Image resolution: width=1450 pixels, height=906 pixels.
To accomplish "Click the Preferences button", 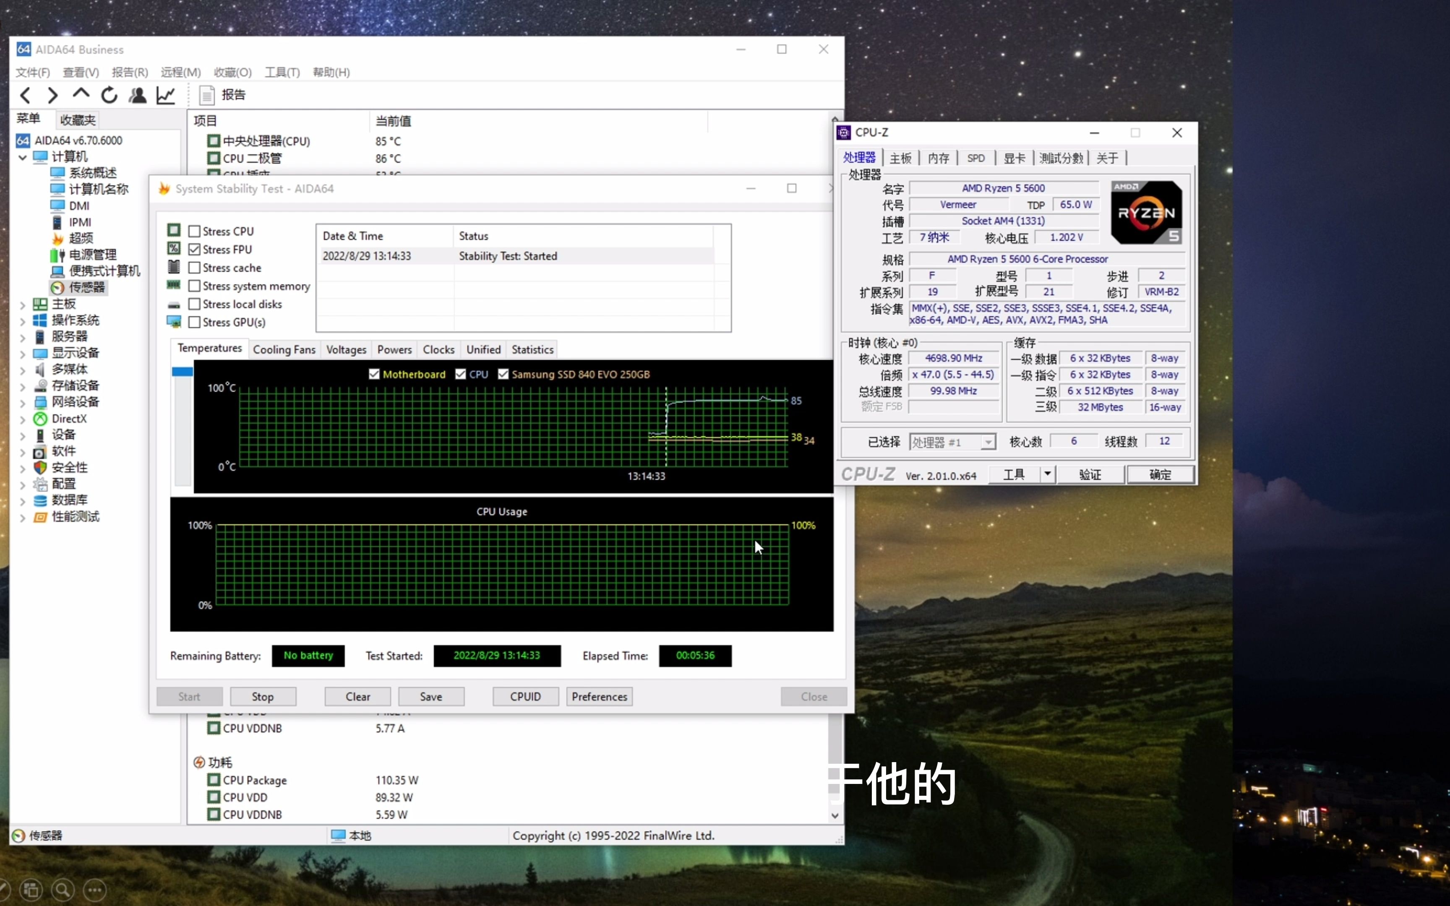I will pos(599,697).
